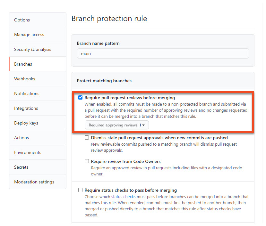View the Deploy keys page

point(26,123)
